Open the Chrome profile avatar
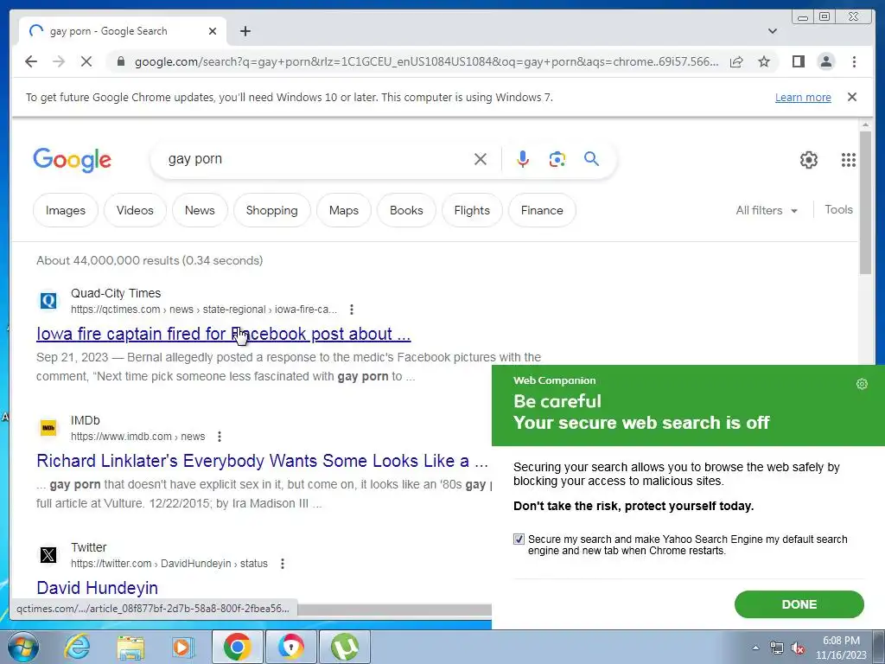The height and width of the screenshot is (664, 885). coord(825,61)
